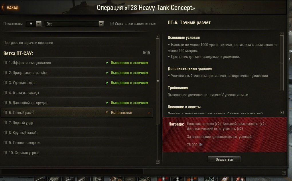Viewport: 292px width, 181px height.
Task: Go back with the НАЗАД arrow
Action: [3, 8]
